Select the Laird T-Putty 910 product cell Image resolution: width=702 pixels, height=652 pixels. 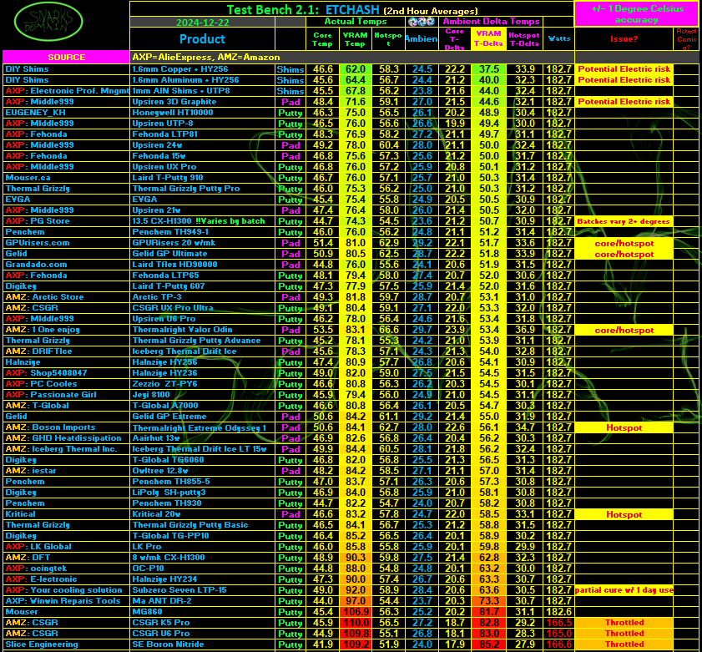[x=202, y=178]
